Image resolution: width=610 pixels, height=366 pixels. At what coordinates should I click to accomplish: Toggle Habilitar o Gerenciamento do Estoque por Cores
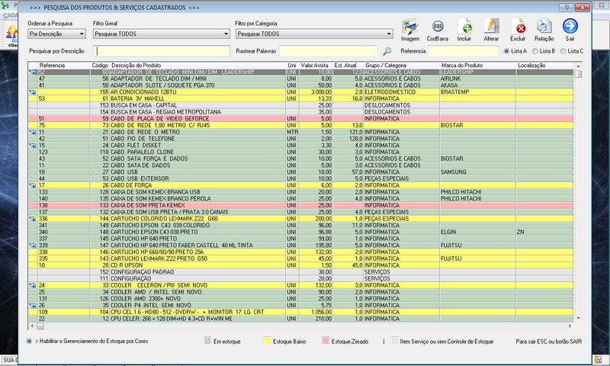tap(29, 341)
